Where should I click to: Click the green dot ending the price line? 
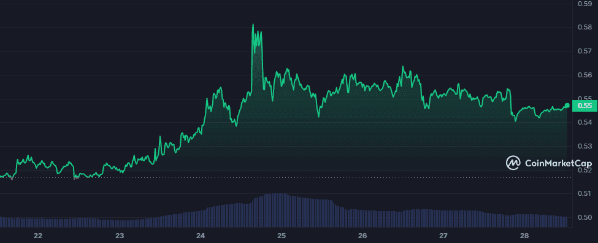[567, 106]
